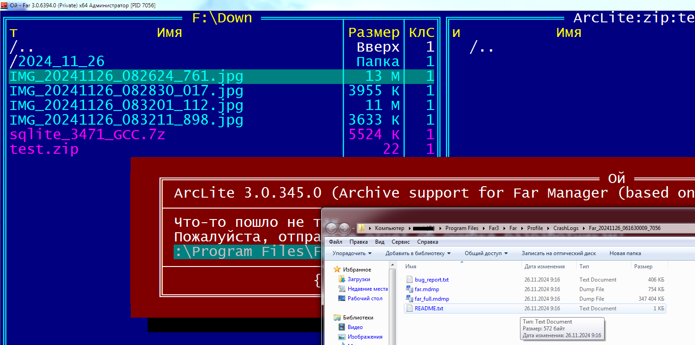Go forward in Explorer navigation
Screen dimensions: 695x345
pyautogui.click(x=344, y=228)
